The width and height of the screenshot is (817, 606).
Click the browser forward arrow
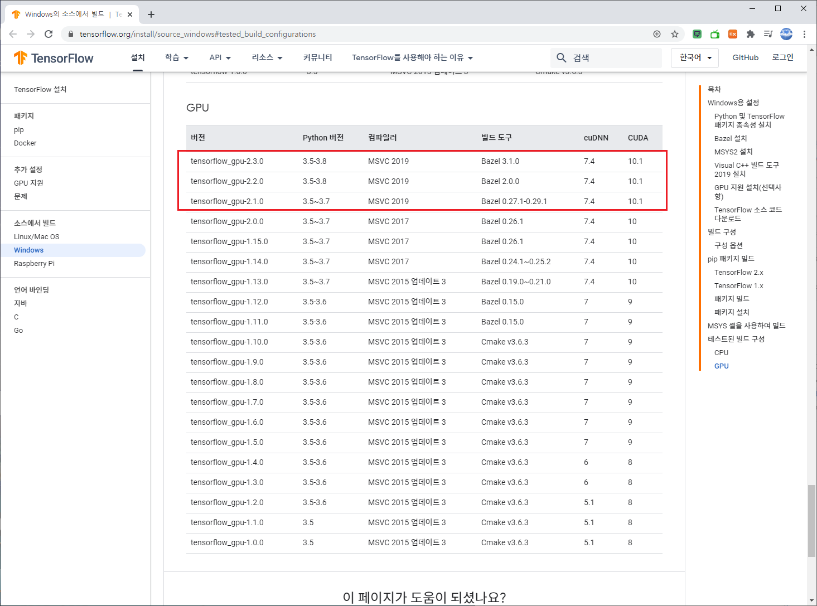click(x=31, y=34)
